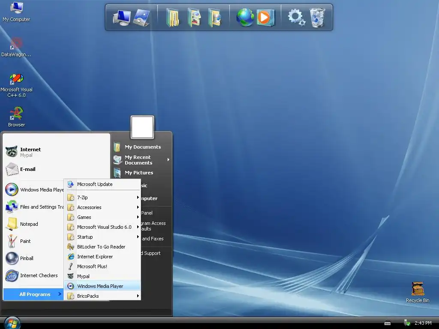The width and height of the screenshot is (439, 329).
Task: Launch Mypal from programs list
Action: [x=102, y=276]
